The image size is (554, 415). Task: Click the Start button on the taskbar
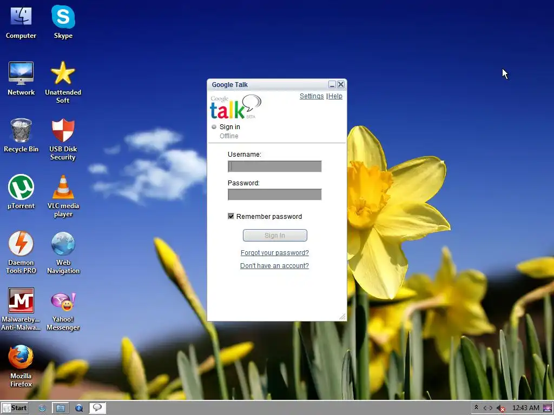(15, 408)
